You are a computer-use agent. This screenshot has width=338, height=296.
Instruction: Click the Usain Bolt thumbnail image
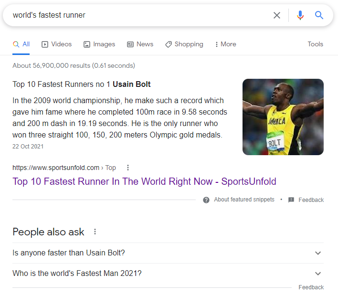click(283, 117)
